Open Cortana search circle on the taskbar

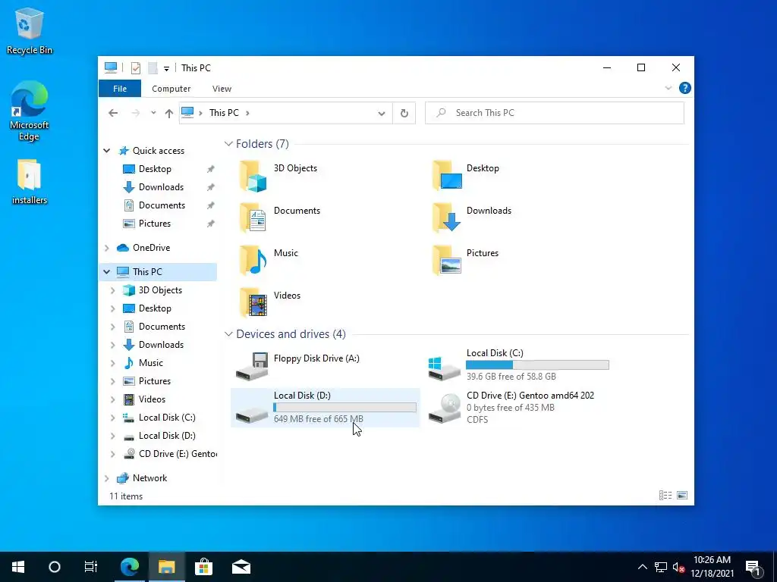pyautogui.click(x=55, y=567)
